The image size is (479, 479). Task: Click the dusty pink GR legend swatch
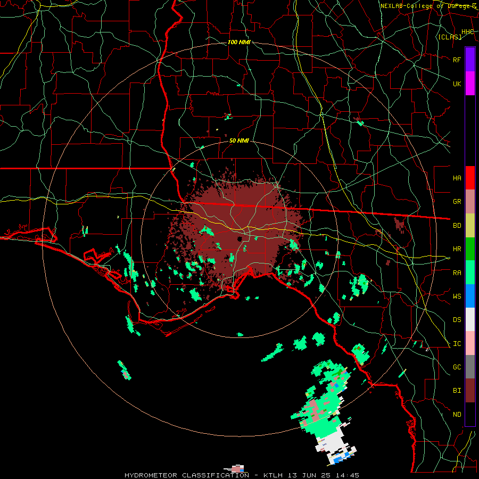click(470, 201)
